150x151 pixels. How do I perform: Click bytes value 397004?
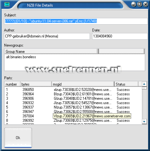(28, 116)
